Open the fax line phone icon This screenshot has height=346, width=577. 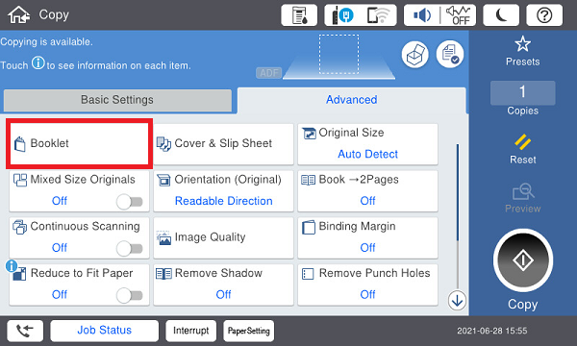pos(25,331)
